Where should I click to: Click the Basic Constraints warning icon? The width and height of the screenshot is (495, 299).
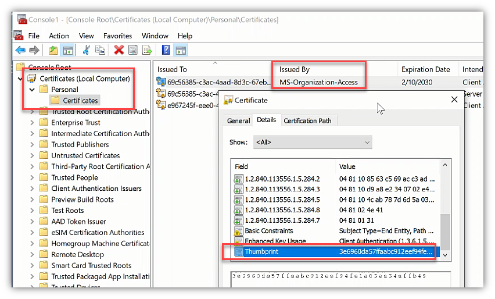tap(238, 231)
